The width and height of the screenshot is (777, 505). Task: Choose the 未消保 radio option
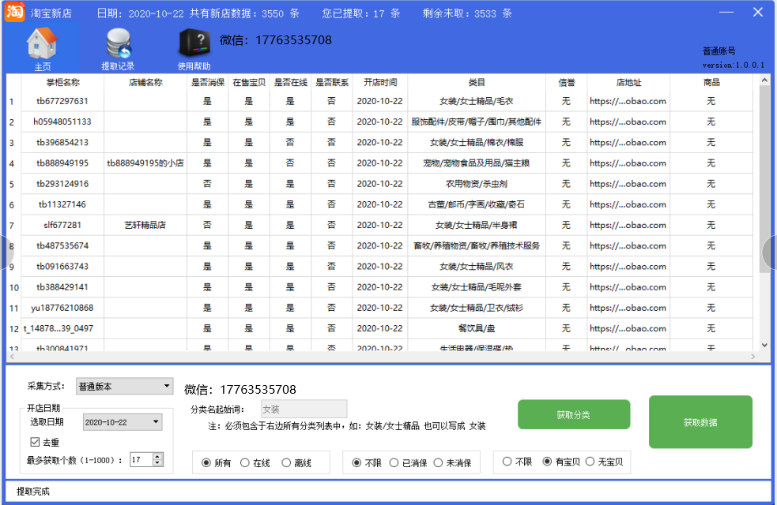[x=439, y=462]
